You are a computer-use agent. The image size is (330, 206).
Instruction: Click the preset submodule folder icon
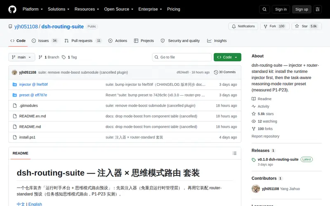[14, 95]
